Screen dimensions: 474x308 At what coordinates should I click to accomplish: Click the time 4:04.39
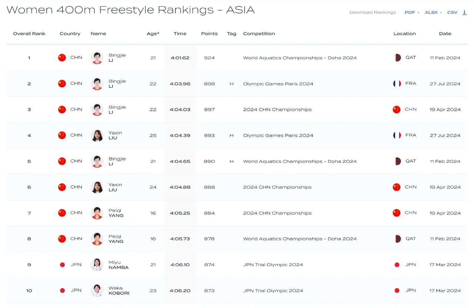(180, 135)
